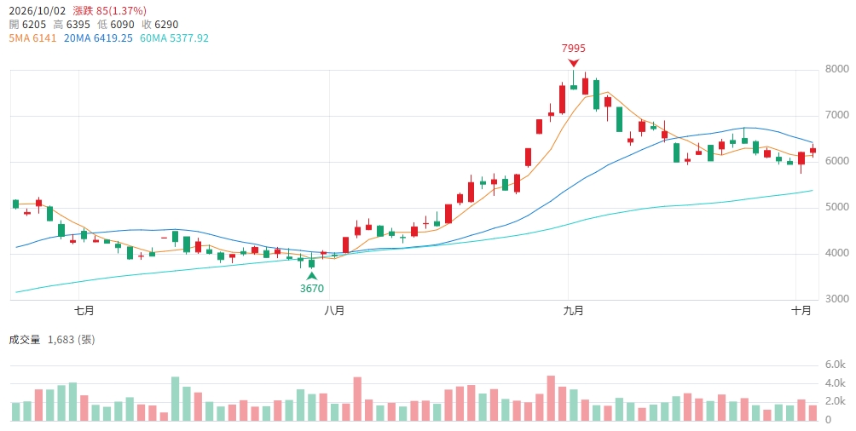Click the 八月 axis label

[x=334, y=311]
